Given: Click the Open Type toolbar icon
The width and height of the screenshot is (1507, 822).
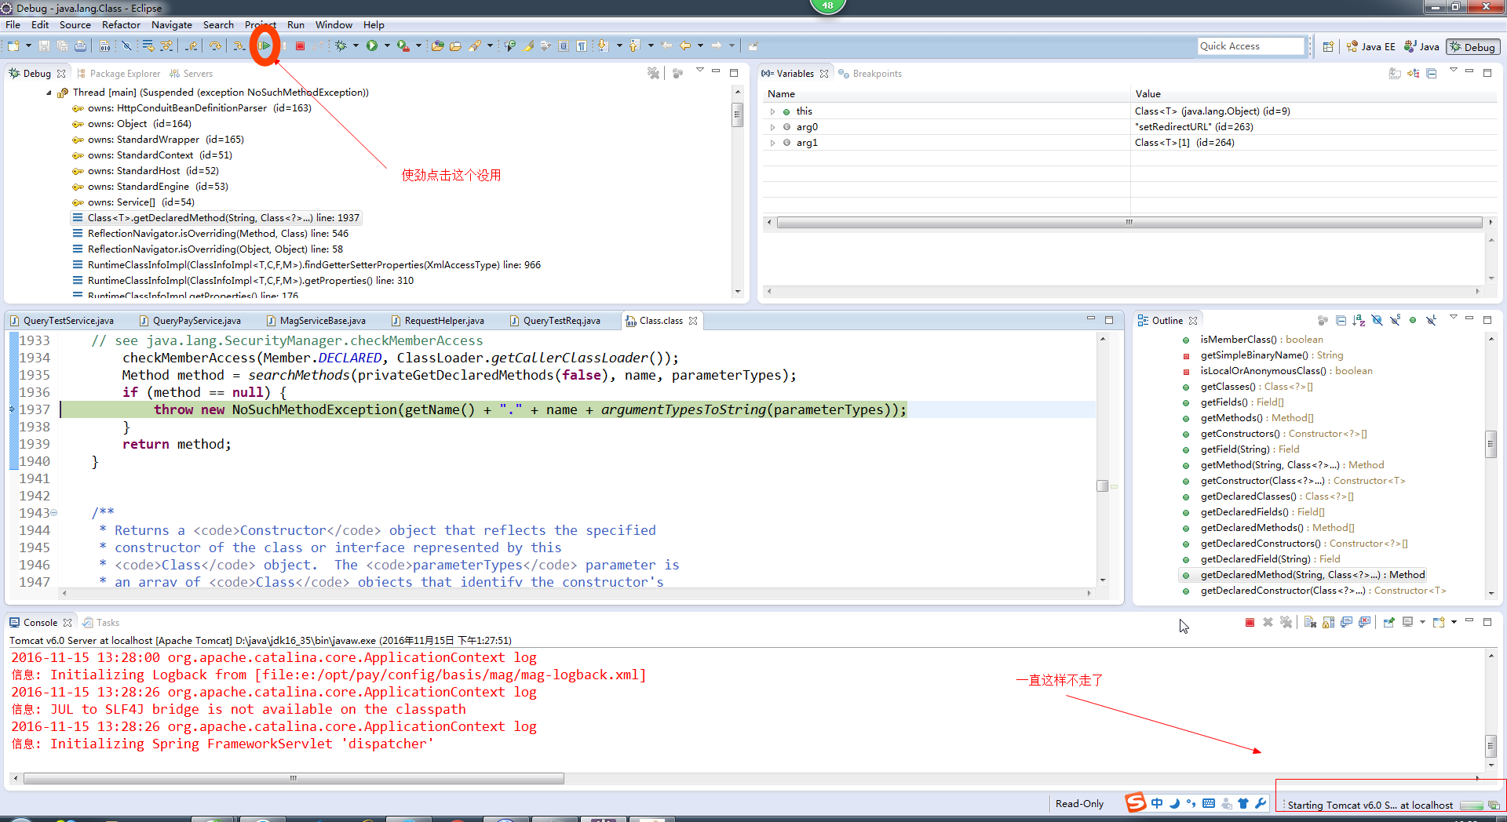Looking at the screenshot, I should 438,46.
